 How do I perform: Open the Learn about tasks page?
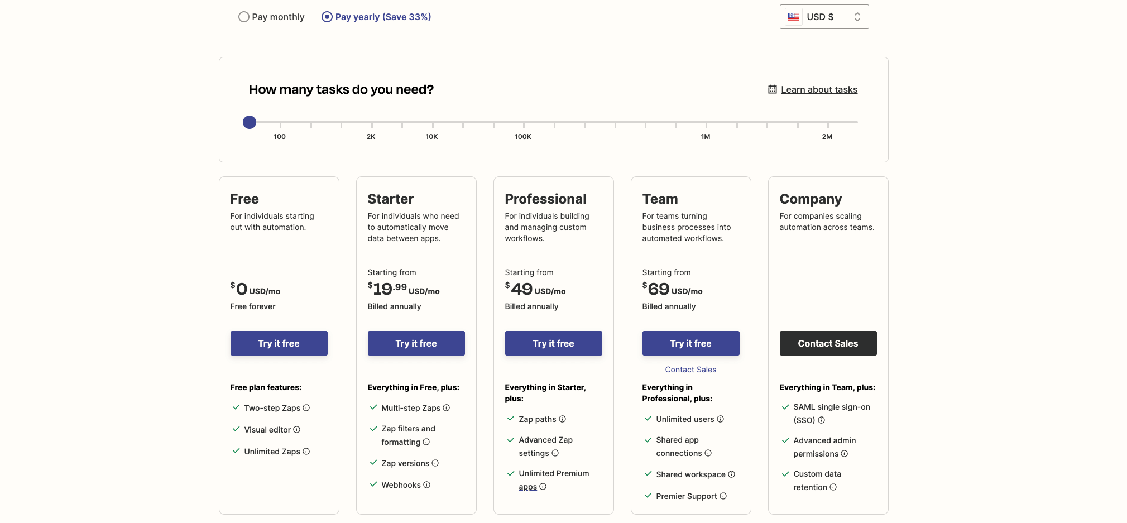[x=819, y=89]
